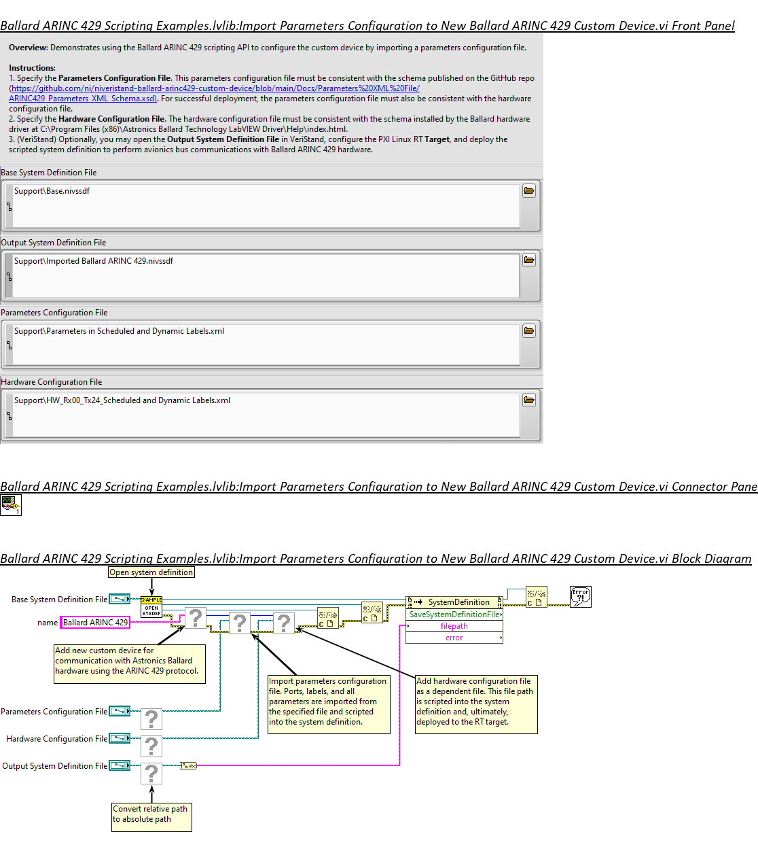This screenshot has width=758, height=849.
Task: Click the HW_Rx00_Tx24 hardware configuration path field
Action: pyautogui.click(x=266, y=415)
